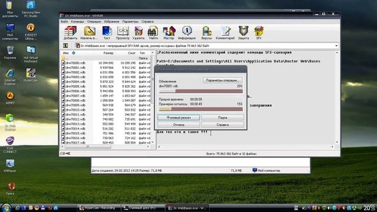This screenshot has width=377, height=212.
Task: Click the Фоновый режим button
Action: 178,118
